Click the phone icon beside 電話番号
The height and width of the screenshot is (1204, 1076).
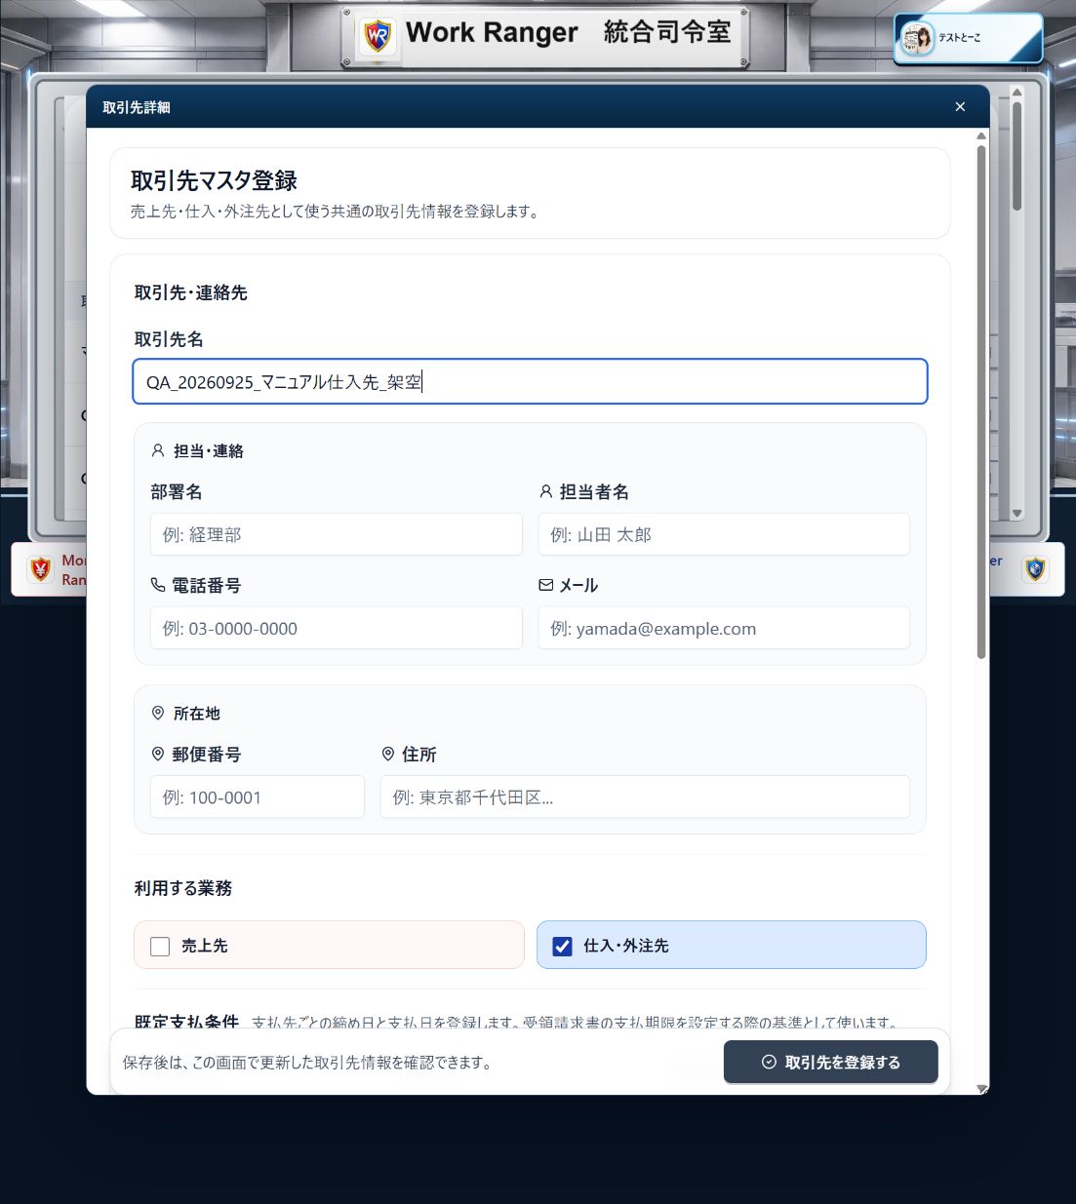158,585
